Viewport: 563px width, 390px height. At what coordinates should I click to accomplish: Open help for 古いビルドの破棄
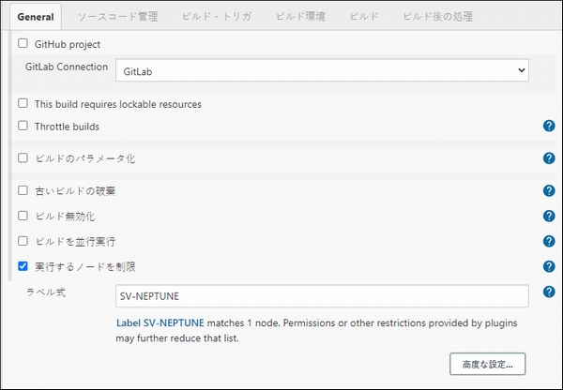click(x=549, y=191)
